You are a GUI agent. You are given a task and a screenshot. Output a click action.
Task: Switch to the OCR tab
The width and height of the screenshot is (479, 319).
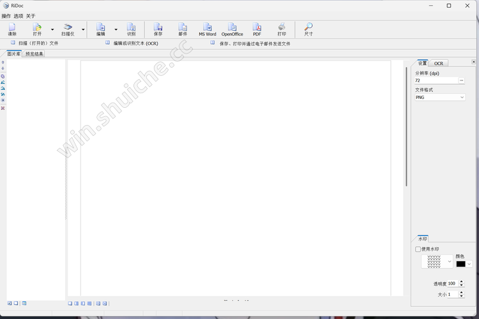click(x=439, y=63)
